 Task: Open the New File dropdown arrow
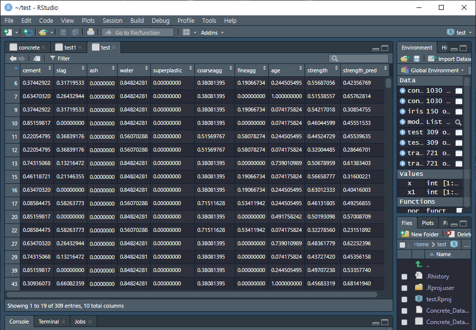(17, 32)
